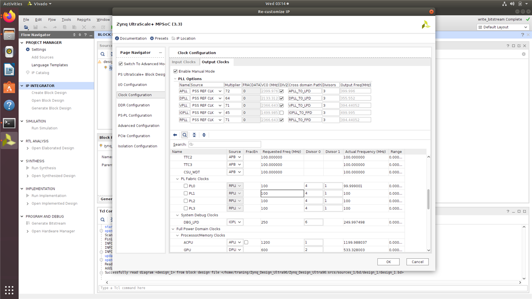The height and width of the screenshot is (299, 532).
Task: Open IP Location folder option
Action: coord(183,38)
